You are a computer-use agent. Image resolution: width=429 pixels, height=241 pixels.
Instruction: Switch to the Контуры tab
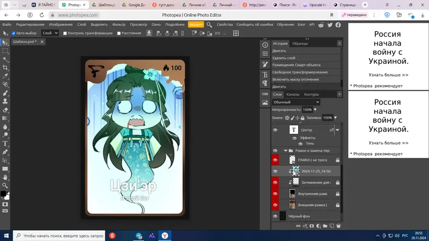pyautogui.click(x=311, y=95)
